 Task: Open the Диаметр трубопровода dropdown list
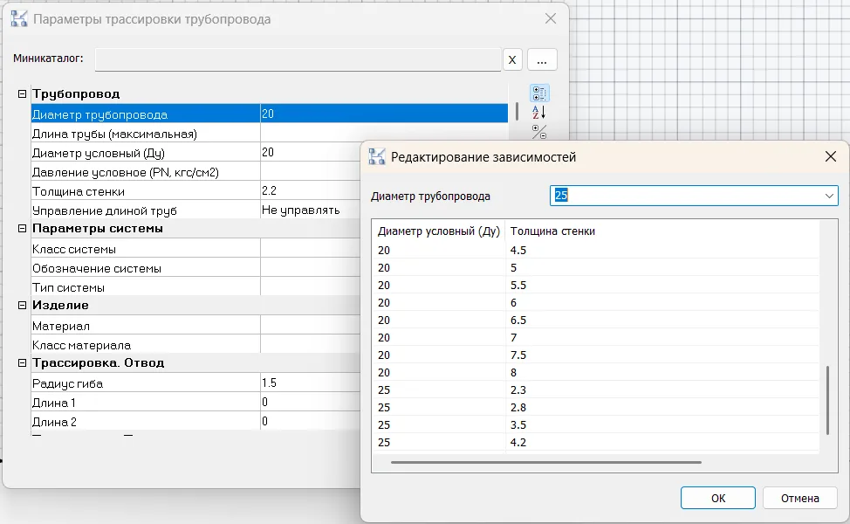click(829, 196)
